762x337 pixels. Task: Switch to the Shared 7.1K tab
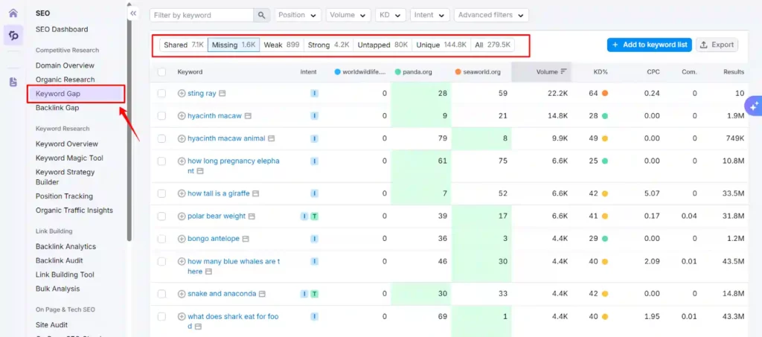184,45
